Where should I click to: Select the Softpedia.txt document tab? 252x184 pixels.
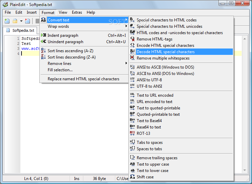[x=20, y=30]
